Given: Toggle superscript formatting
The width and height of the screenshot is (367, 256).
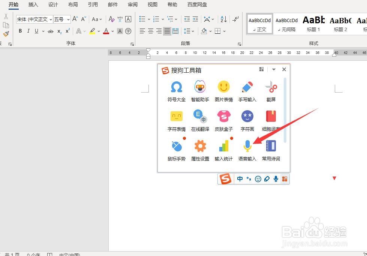Looking at the screenshot, I should pos(67,31).
